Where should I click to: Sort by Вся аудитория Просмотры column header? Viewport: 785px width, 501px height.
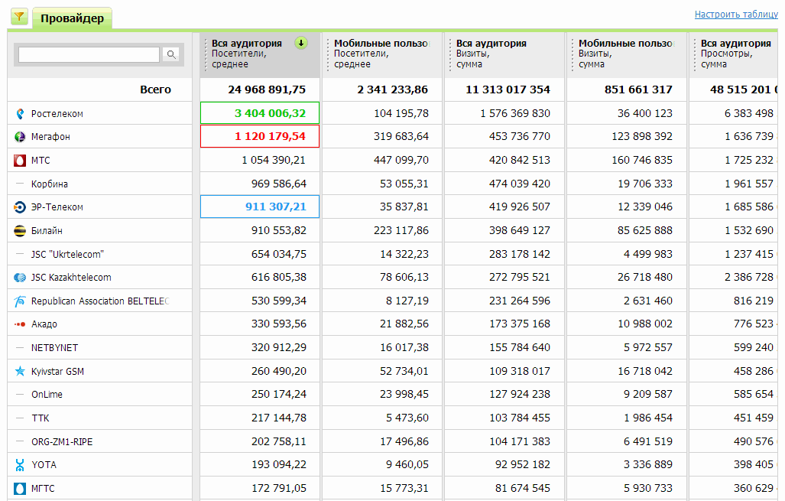click(734, 54)
